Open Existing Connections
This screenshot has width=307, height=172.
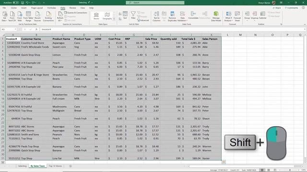pos(48,16)
